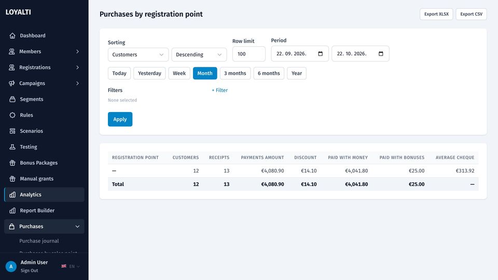Click the Analytics chart icon
Screen dimensions: 498x280
point(12,194)
